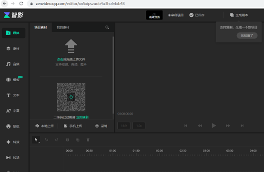The height and width of the screenshot is (172, 264).
Task: Click the 03:30 mark on the timeline ruler
Action: pyautogui.click(x=230, y=151)
